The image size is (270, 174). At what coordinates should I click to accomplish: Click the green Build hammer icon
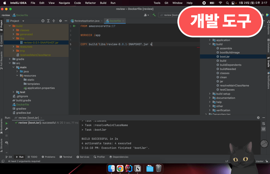[154, 15]
